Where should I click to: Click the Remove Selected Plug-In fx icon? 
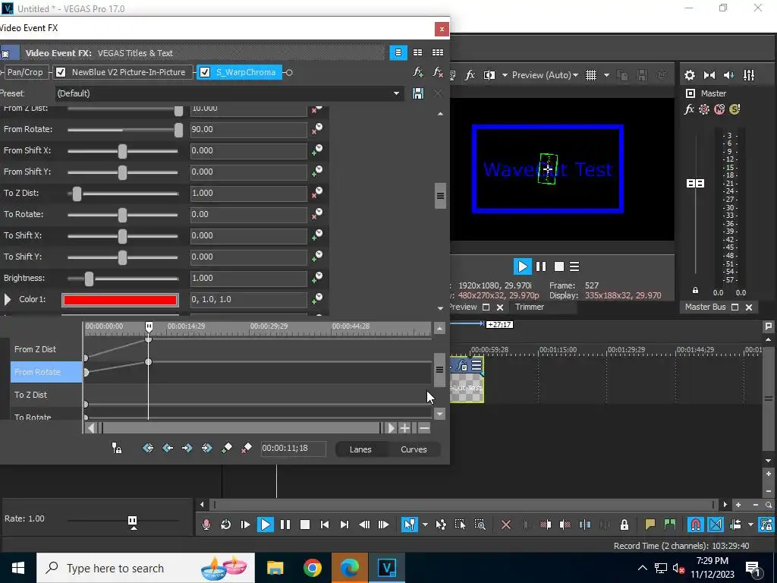pyautogui.click(x=438, y=72)
